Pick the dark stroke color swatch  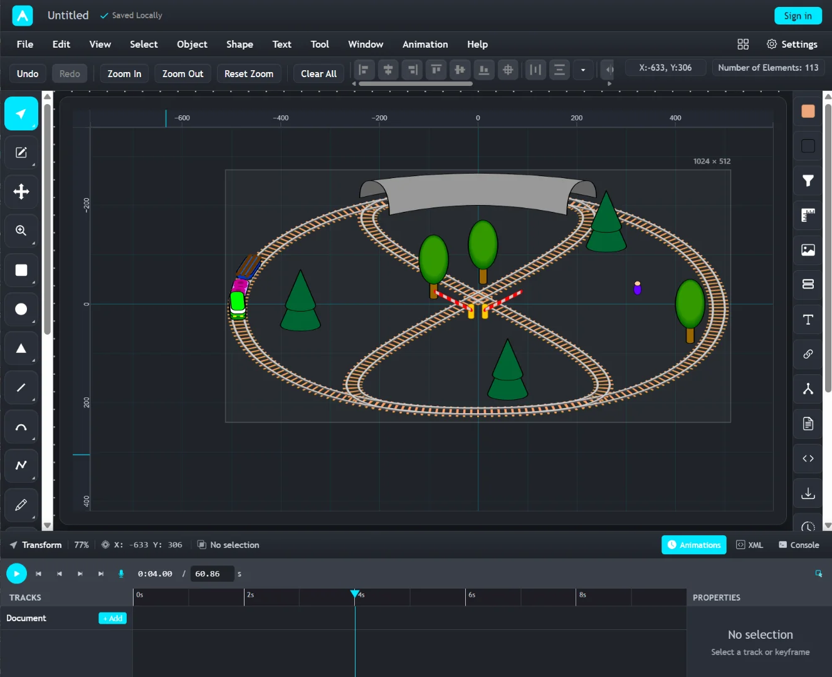(808, 146)
